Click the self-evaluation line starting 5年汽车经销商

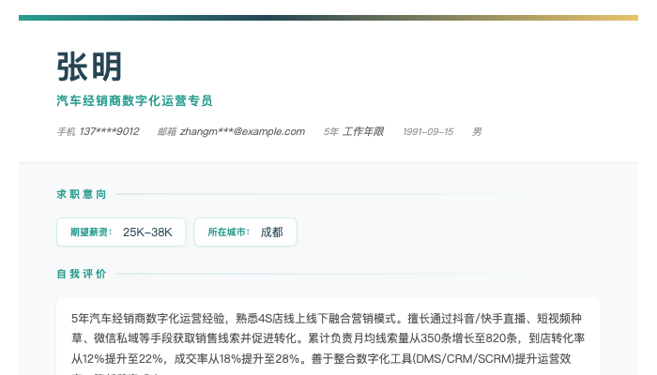coord(327,319)
